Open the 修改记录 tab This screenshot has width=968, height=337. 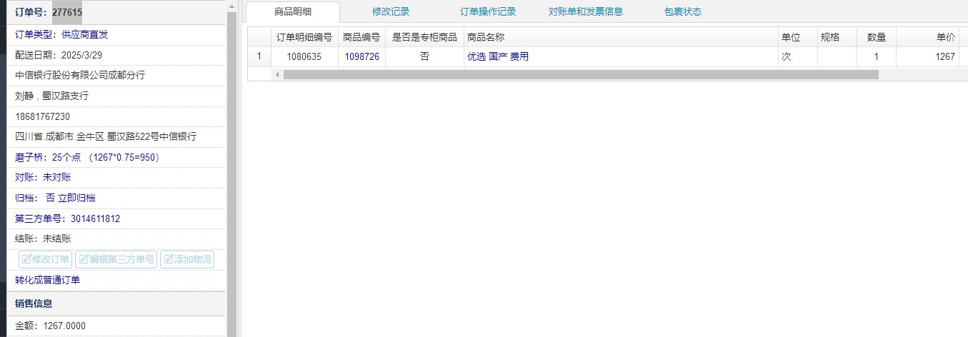(x=391, y=12)
